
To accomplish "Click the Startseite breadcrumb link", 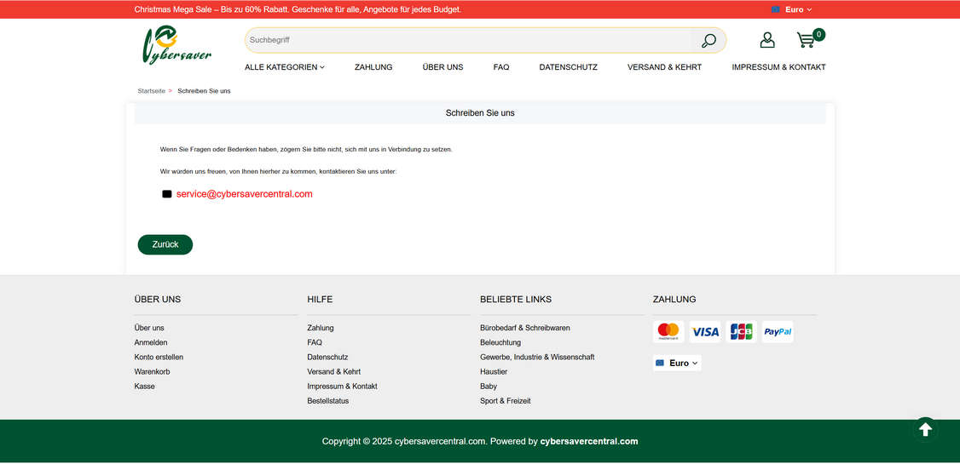I will click(151, 91).
